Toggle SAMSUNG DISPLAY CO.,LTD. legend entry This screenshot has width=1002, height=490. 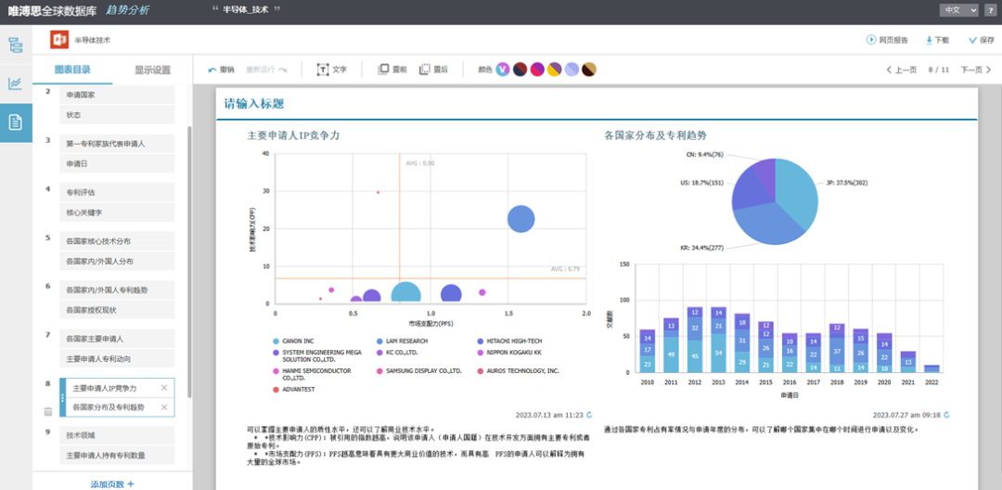(419, 370)
